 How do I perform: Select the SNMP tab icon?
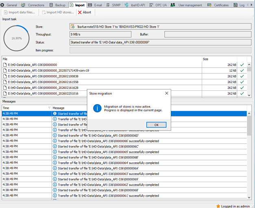[108, 5]
